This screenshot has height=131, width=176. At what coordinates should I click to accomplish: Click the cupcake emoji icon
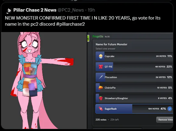click(x=101, y=56)
